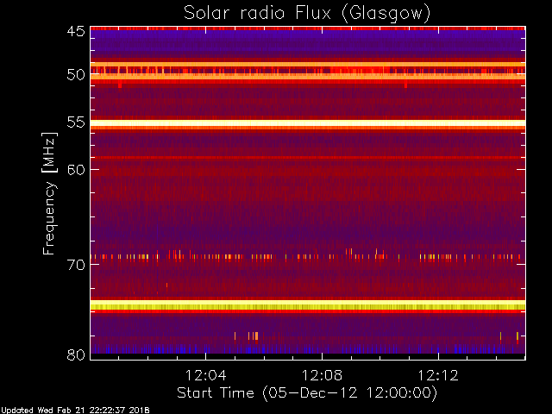
Task: Click the 60 MHz frequency axis label
Action: pyautogui.click(x=76, y=170)
